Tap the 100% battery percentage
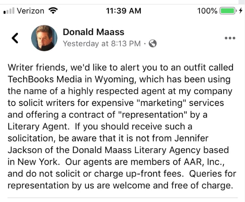This screenshot has width=245, height=202. point(207,11)
